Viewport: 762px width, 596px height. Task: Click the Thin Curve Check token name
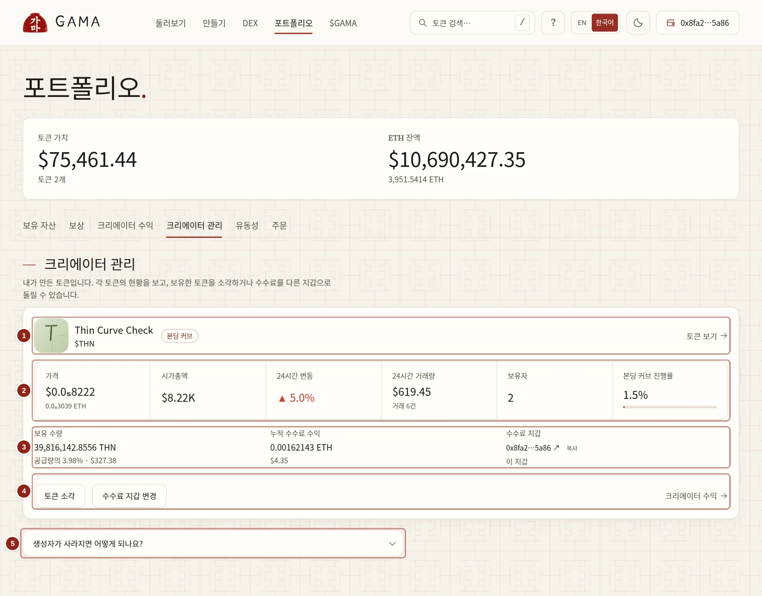(114, 330)
